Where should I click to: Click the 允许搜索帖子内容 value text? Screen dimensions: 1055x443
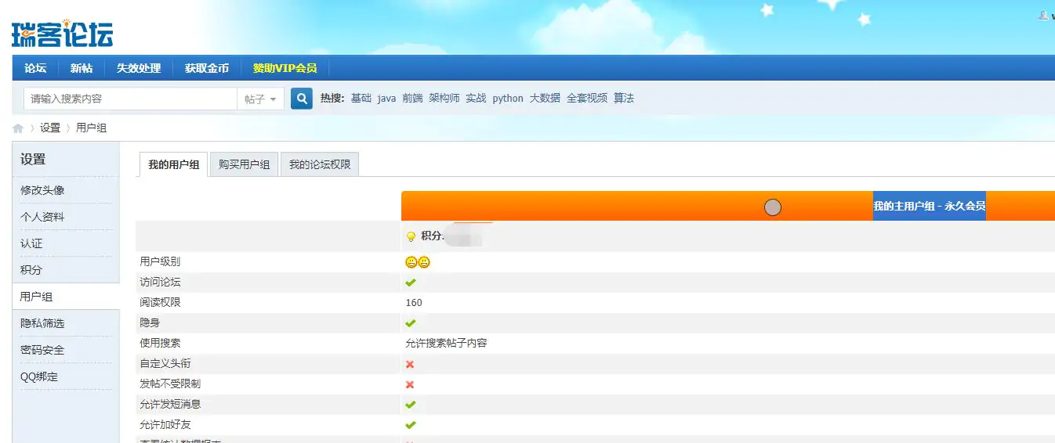(x=446, y=344)
